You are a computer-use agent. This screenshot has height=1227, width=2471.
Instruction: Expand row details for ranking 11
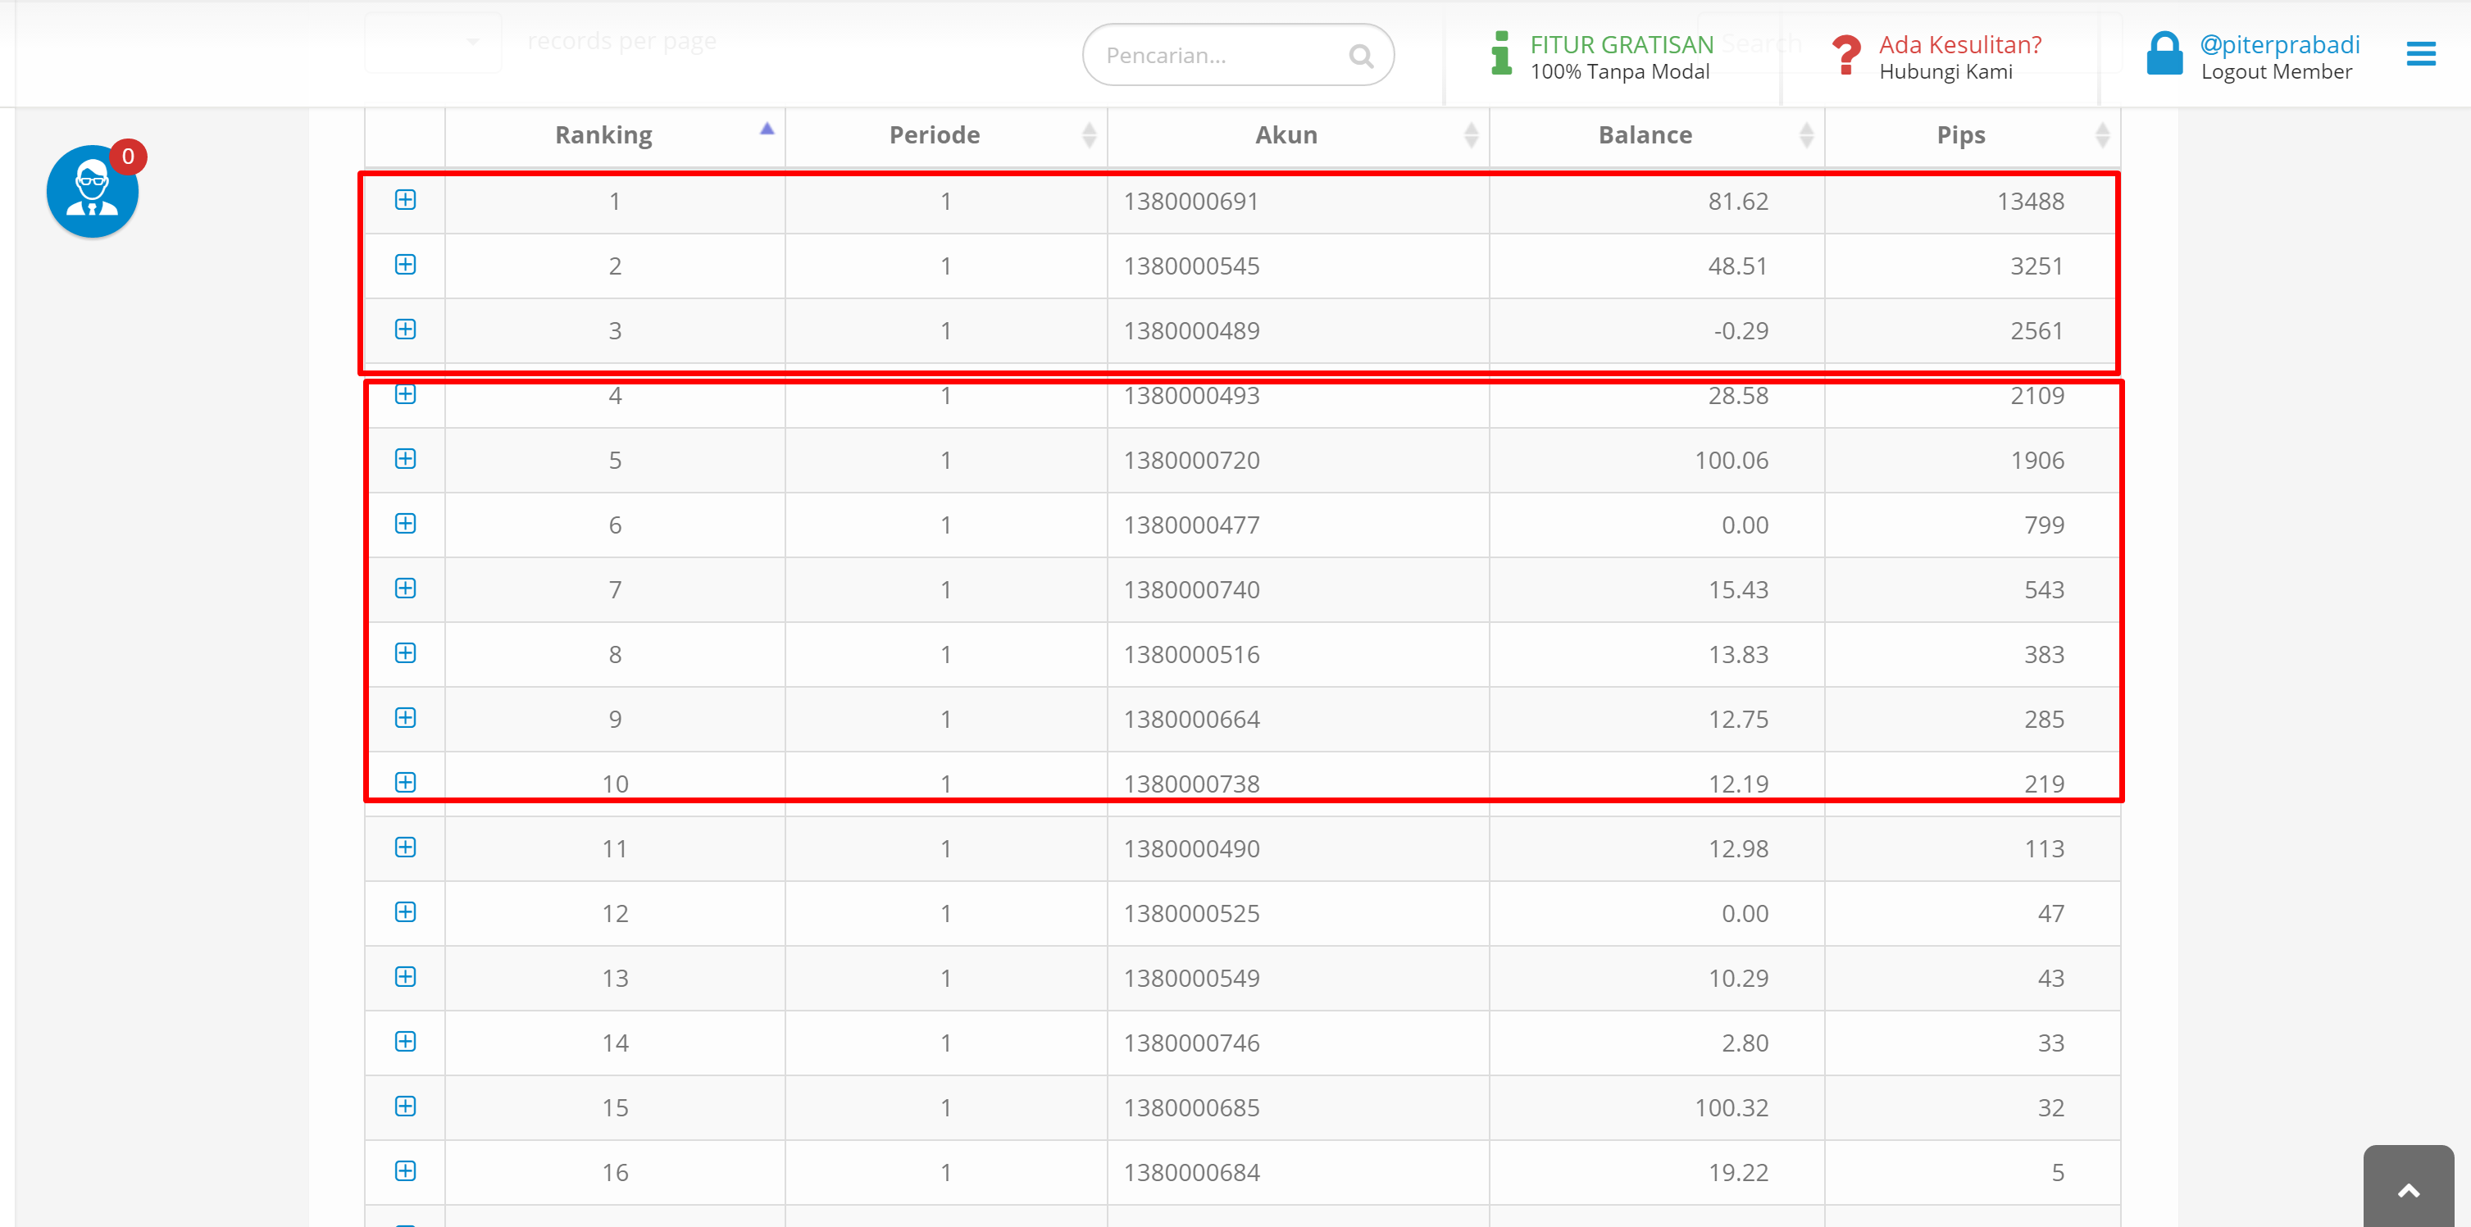pyautogui.click(x=405, y=848)
